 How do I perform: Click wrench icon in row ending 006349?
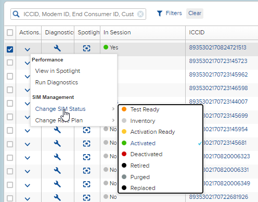click(57, 184)
